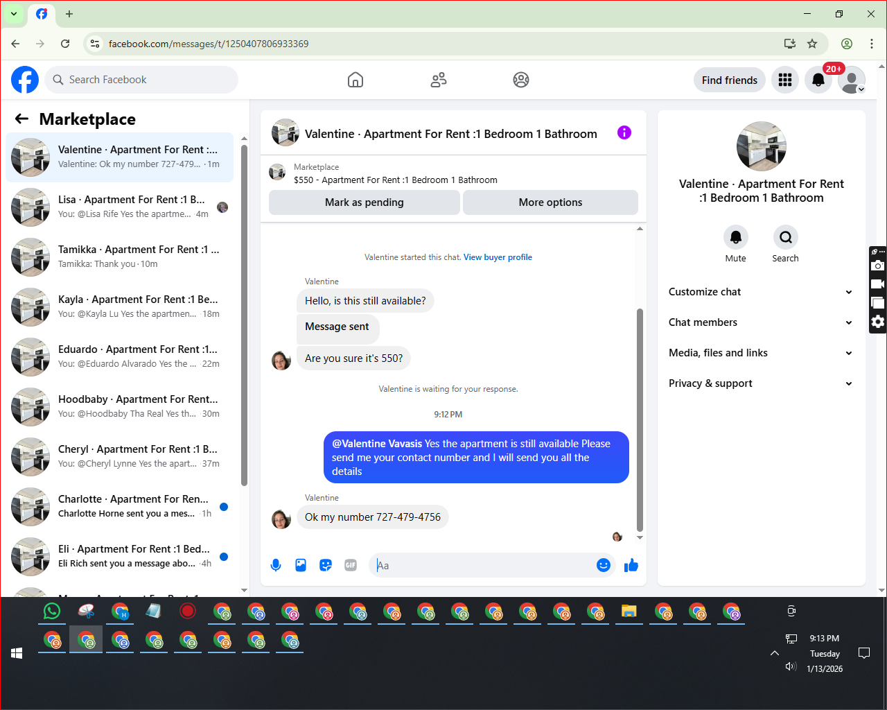The height and width of the screenshot is (710, 887).
Task: Open the Tamikka apartment conversation
Action: tap(120, 257)
